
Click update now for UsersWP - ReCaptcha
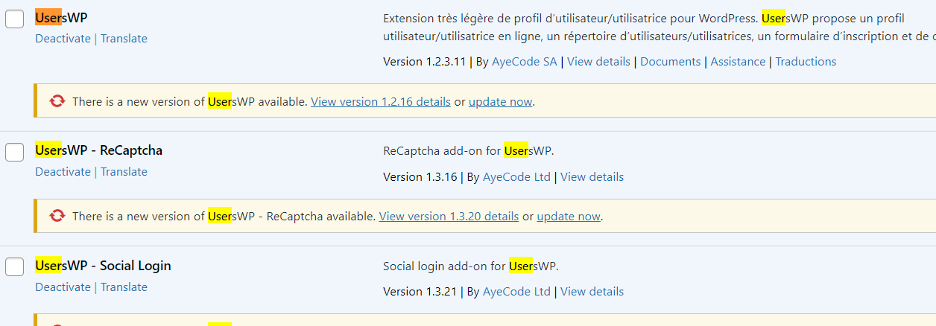[568, 217]
